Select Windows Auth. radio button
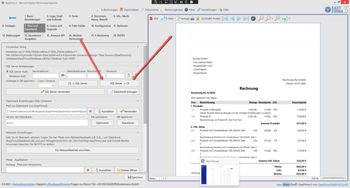 click(x=8, y=76)
